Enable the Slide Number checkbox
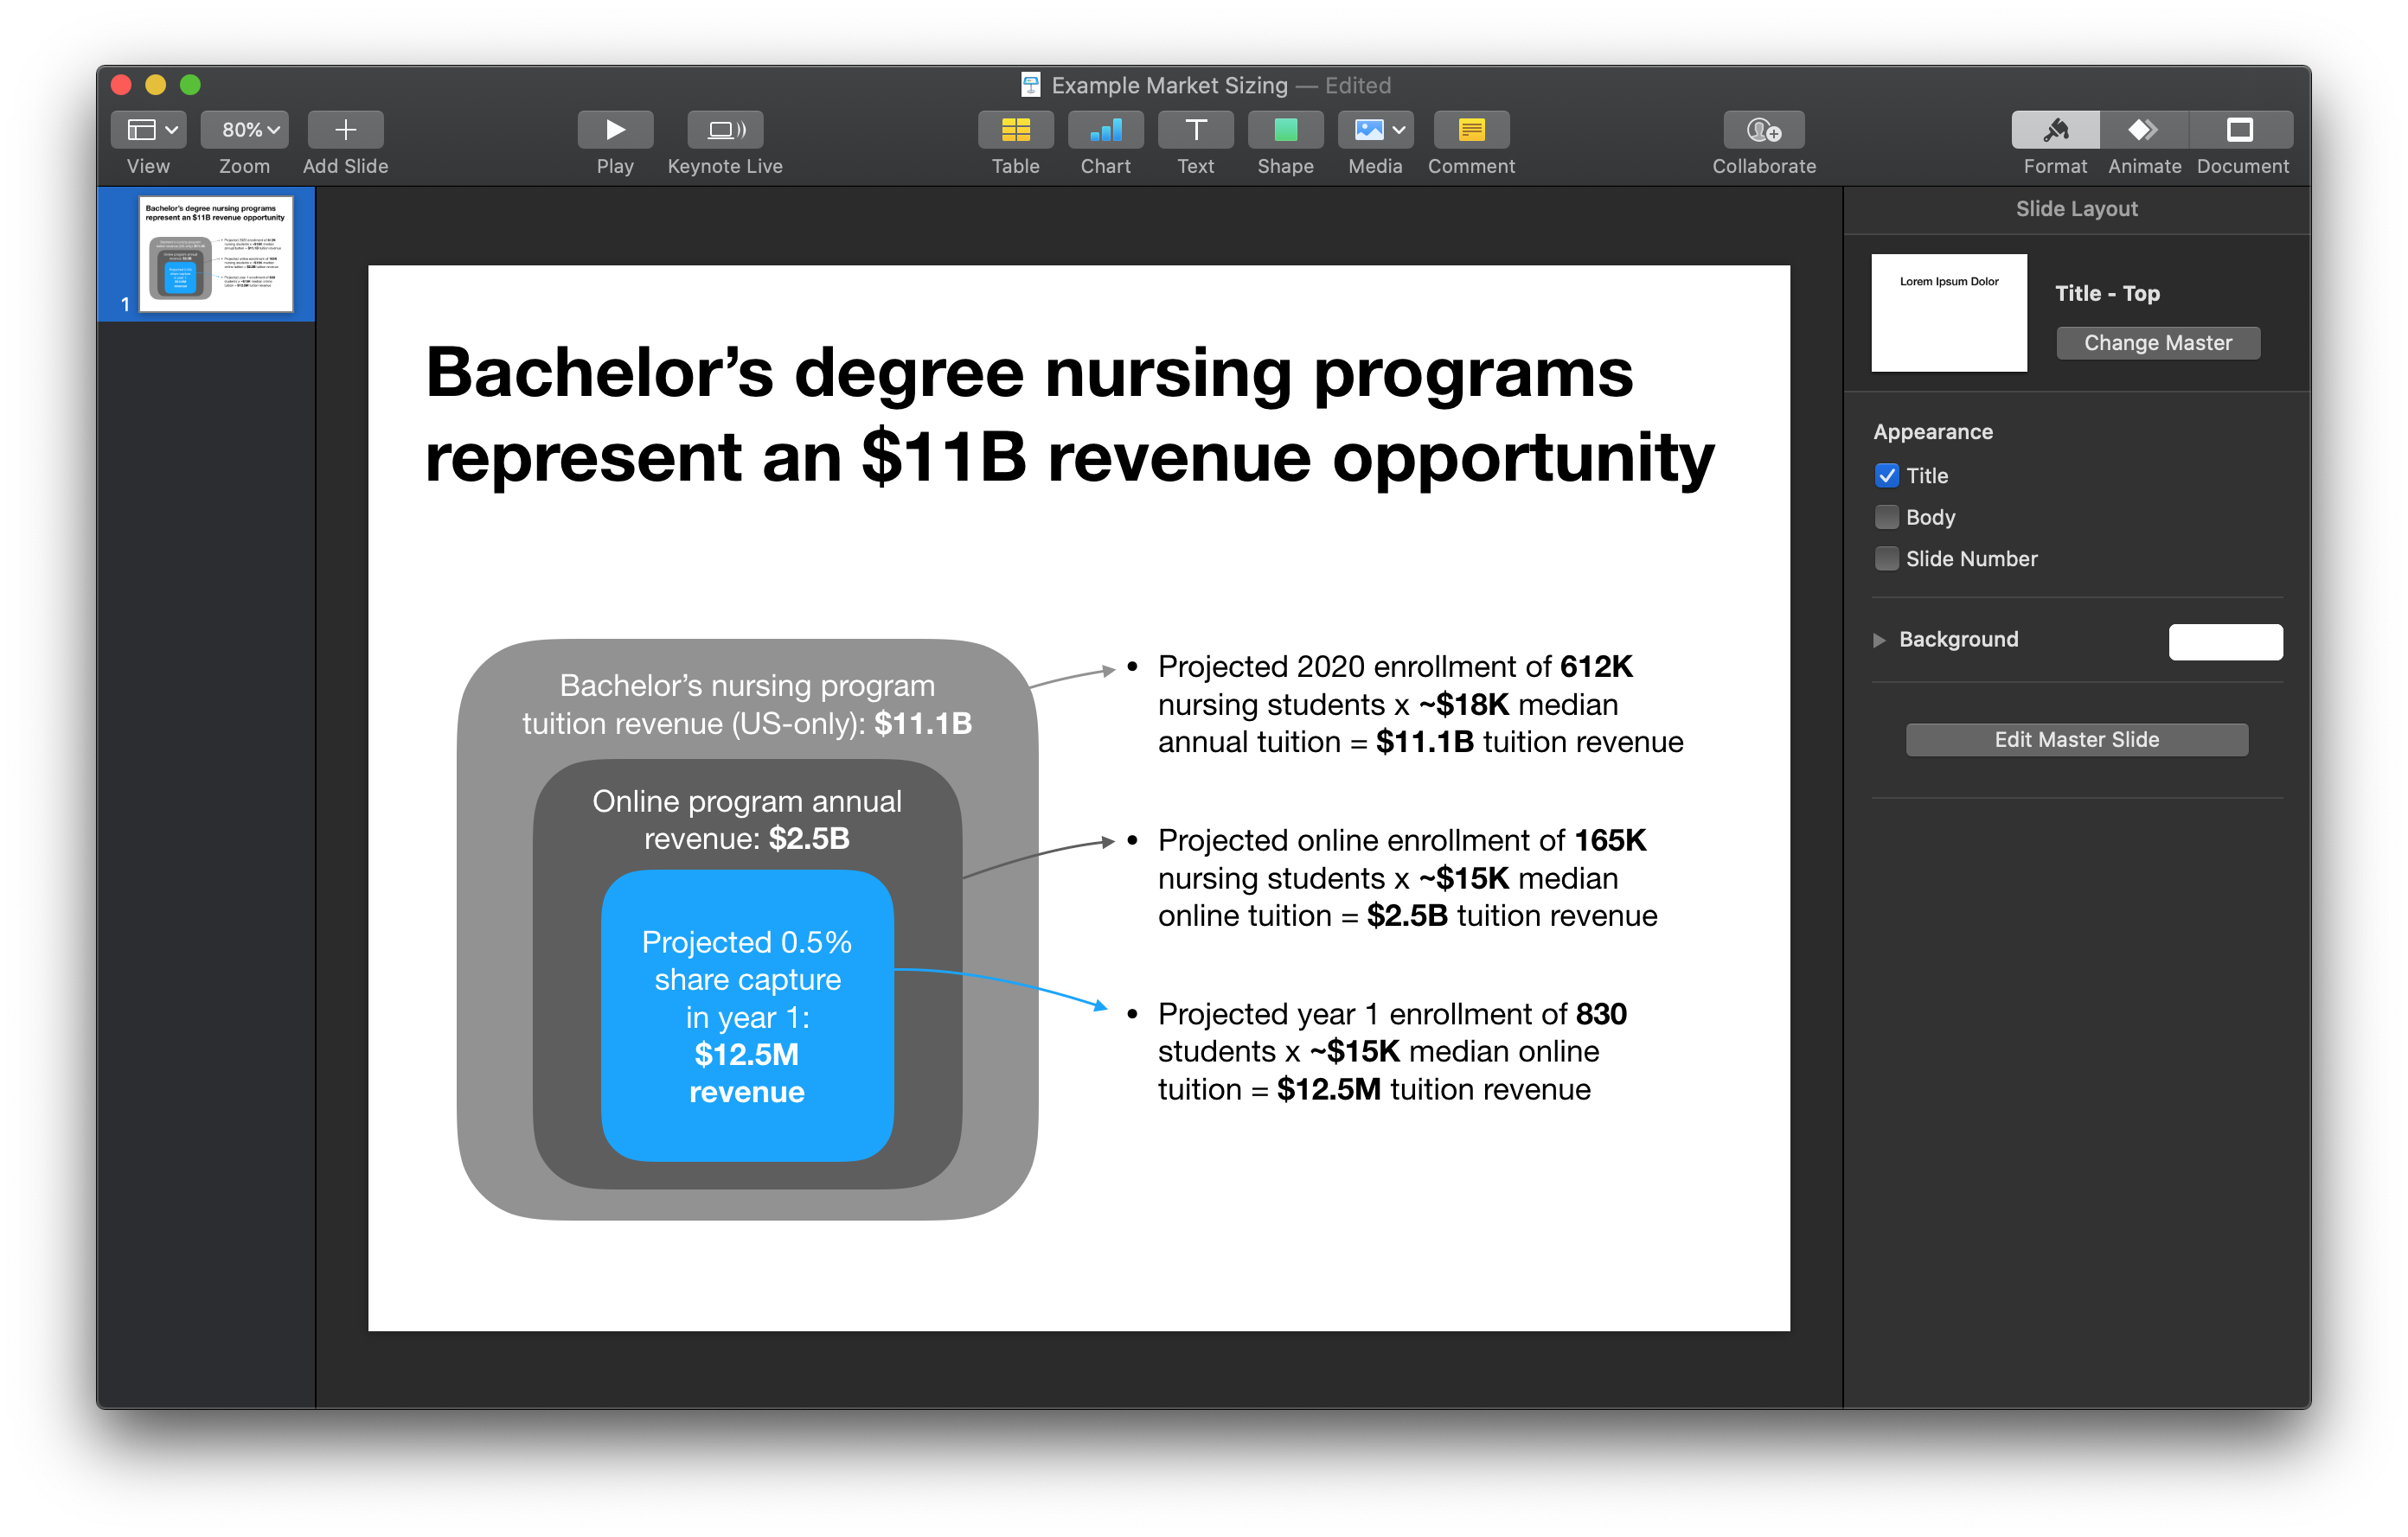The width and height of the screenshot is (2408, 1537). pyautogui.click(x=1886, y=558)
